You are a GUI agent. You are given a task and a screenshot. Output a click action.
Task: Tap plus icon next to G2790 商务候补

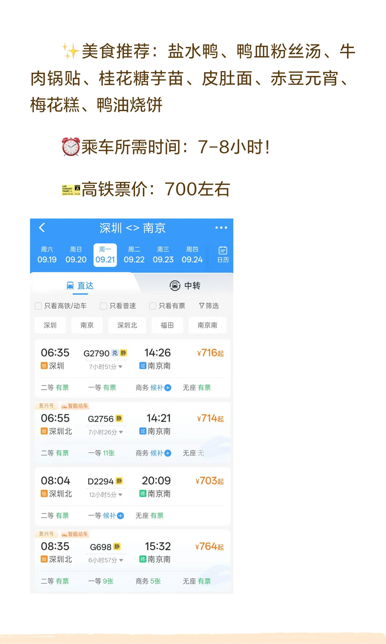point(168,387)
